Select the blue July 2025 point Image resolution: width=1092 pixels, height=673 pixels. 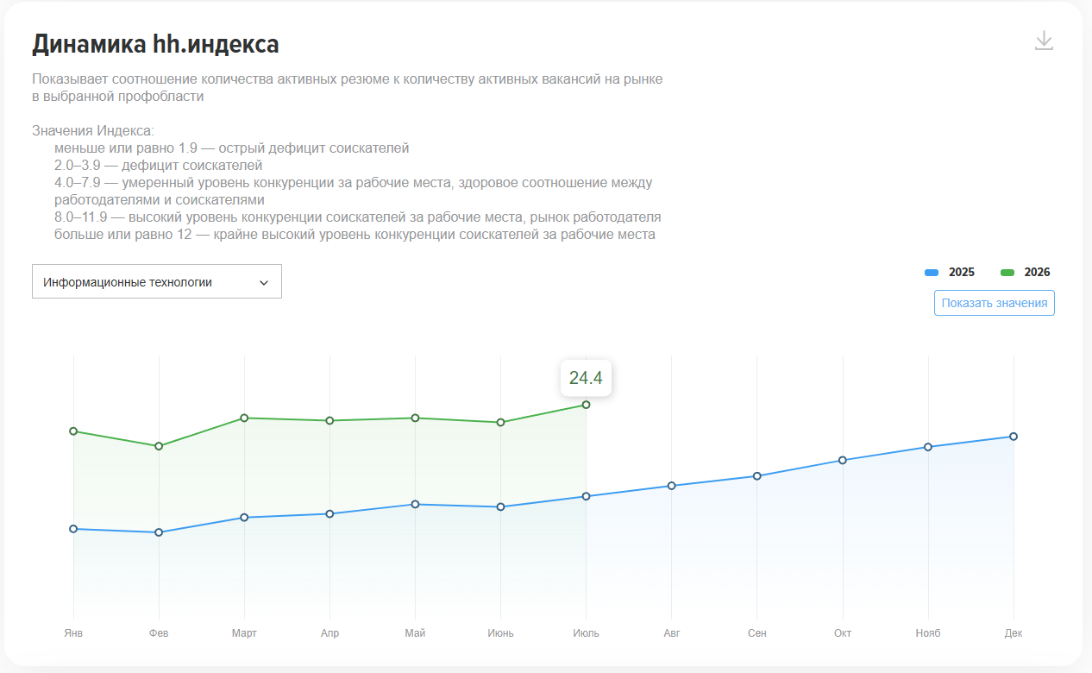[x=586, y=496]
